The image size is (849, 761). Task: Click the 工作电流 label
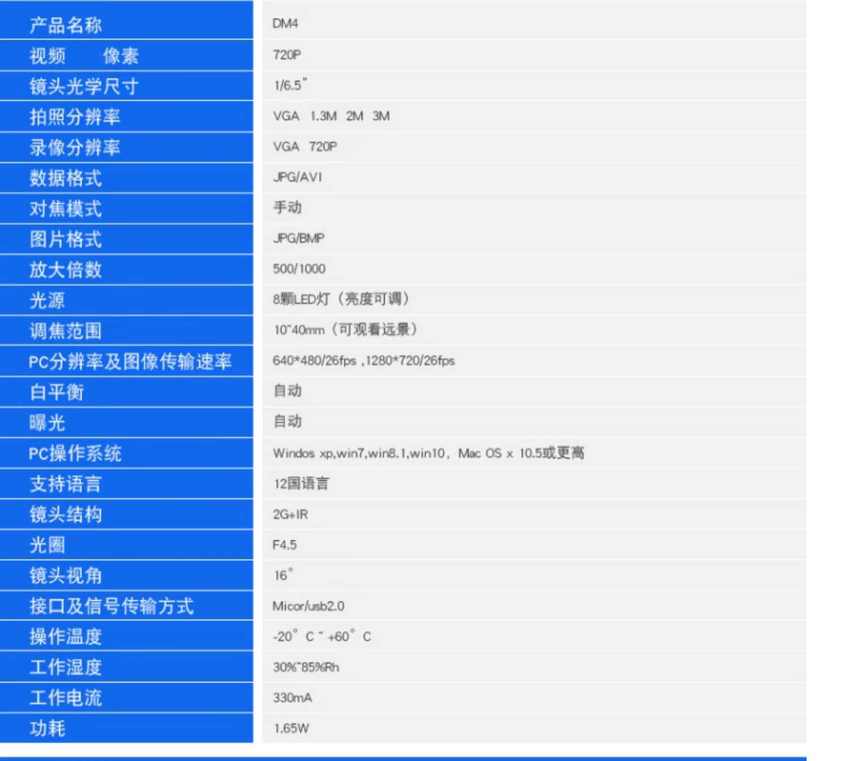[x=66, y=698]
